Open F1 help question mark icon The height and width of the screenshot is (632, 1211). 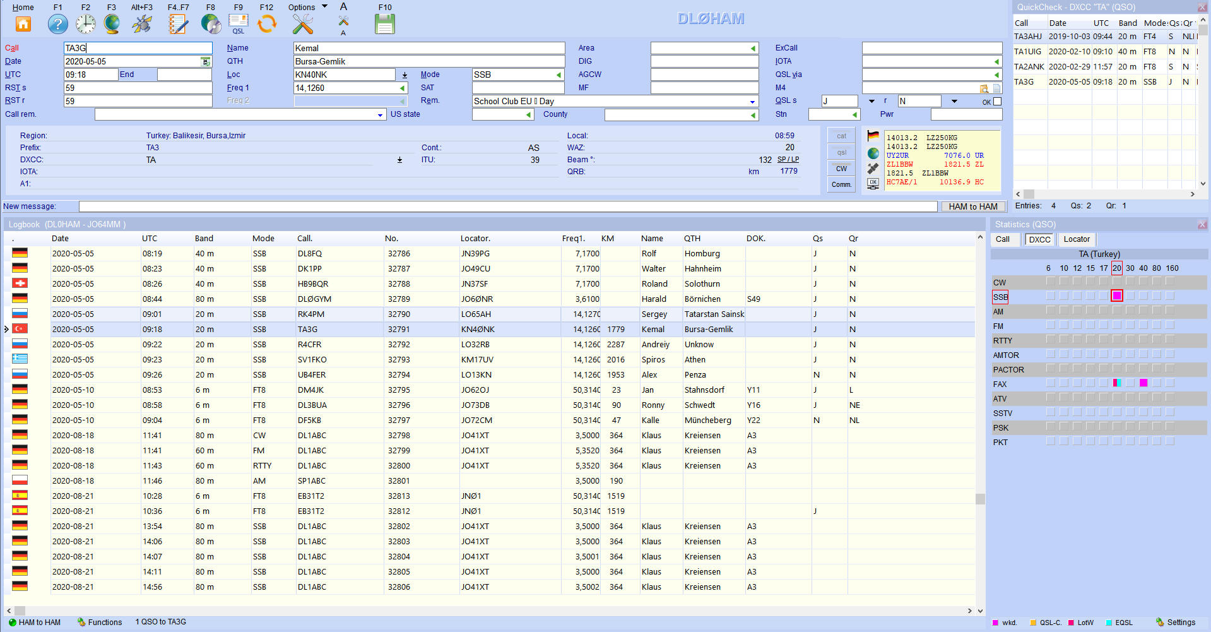58,24
